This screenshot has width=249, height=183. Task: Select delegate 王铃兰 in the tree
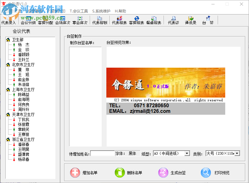23,60
